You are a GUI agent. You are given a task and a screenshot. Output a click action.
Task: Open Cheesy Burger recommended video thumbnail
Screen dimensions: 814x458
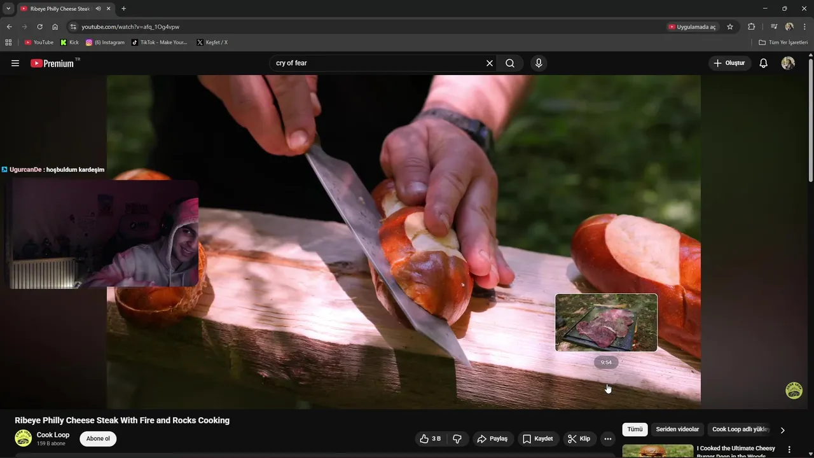coord(658,451)
